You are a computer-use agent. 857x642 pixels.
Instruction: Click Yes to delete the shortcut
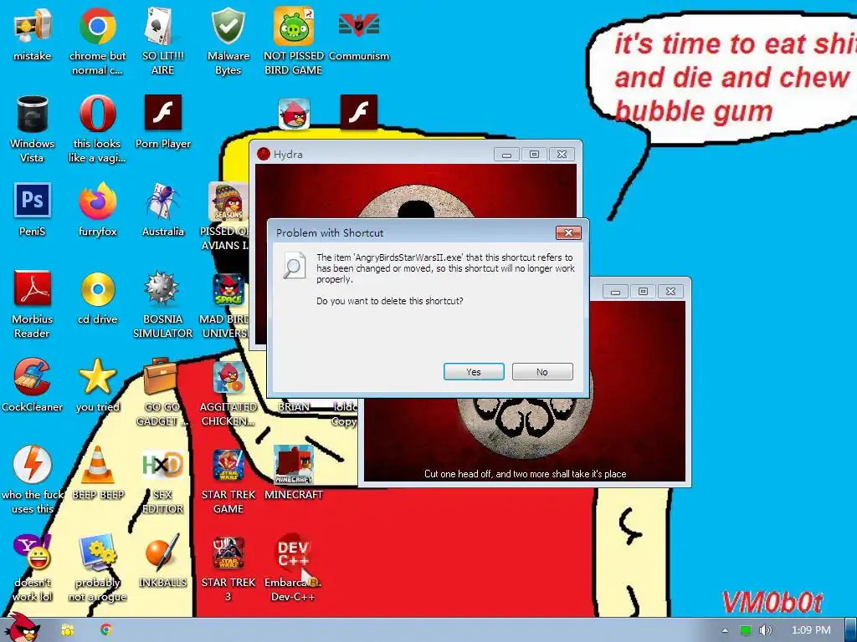474,372
